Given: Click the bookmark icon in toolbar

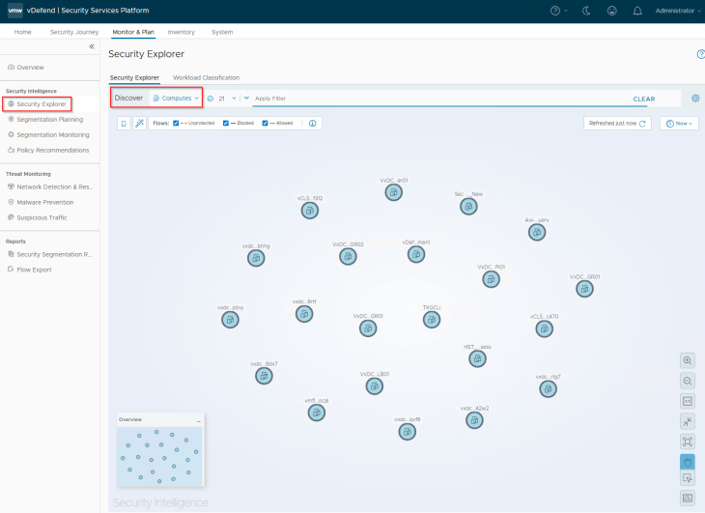Looking at the screenshot, I should tap(124, 124).
